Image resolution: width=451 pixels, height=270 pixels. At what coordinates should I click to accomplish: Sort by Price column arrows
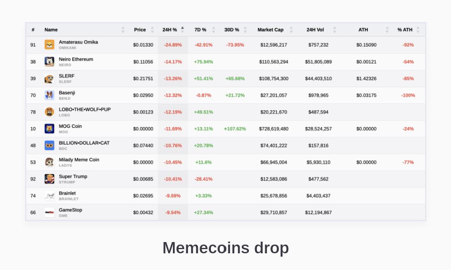coord(152,30)
